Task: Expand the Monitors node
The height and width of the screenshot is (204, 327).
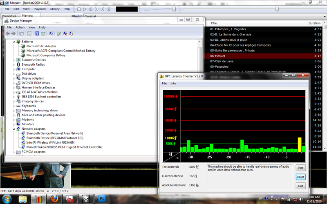Action: (x=14, y=124)
